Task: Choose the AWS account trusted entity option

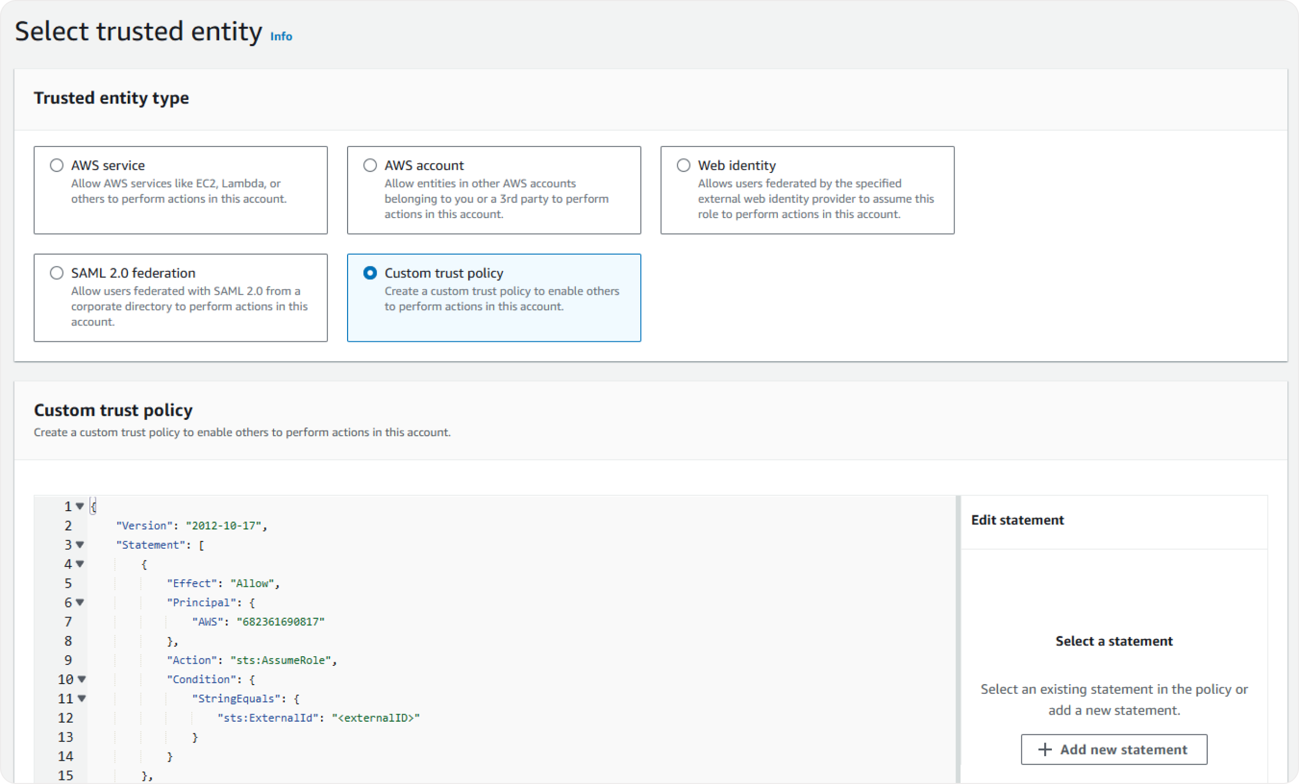Action: tap(370, 165)
